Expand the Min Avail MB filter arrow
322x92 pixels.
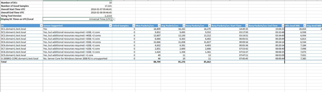[305, 26]
